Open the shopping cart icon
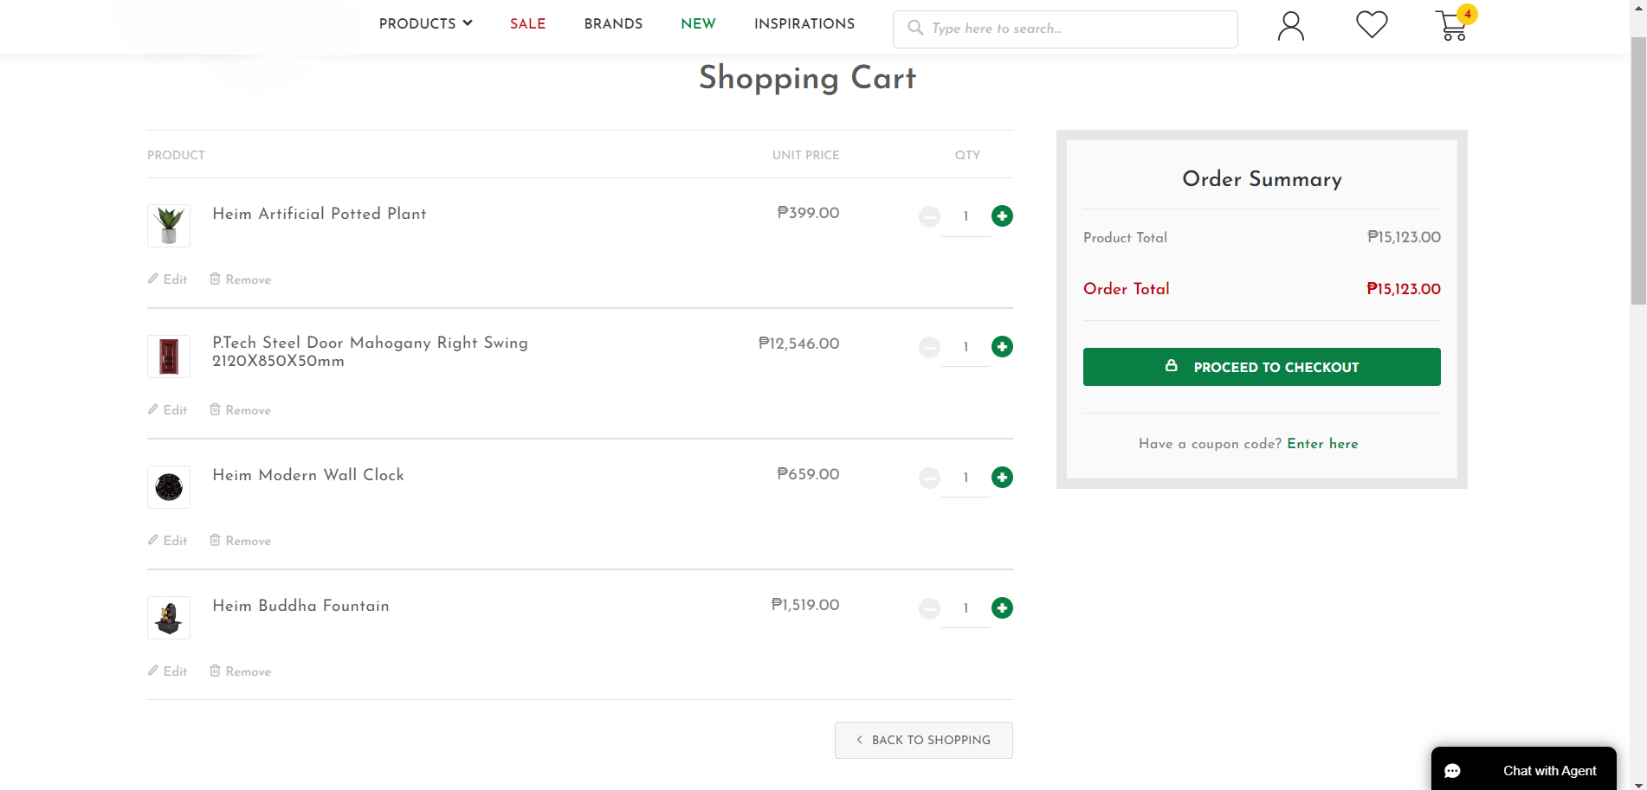The height and width of the screenshot is (790, 1647). coord(1452,26)
